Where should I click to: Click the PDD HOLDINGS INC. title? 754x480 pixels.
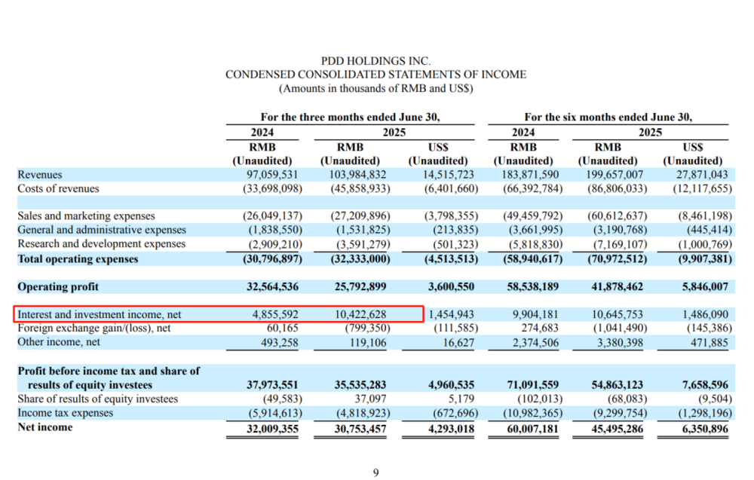click(x=375, y=61)
